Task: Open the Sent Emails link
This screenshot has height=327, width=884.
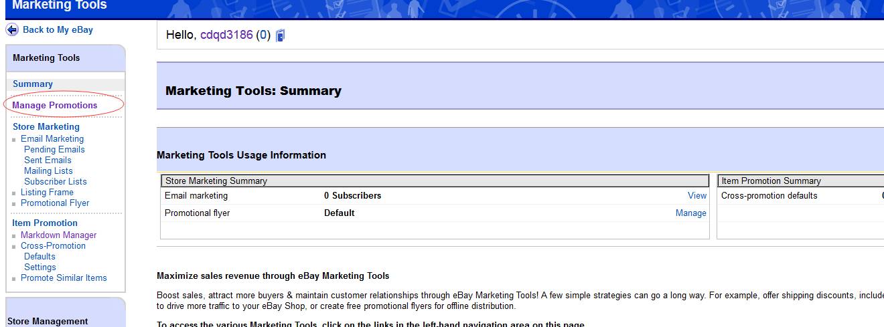Action: (x=48, y=160)
